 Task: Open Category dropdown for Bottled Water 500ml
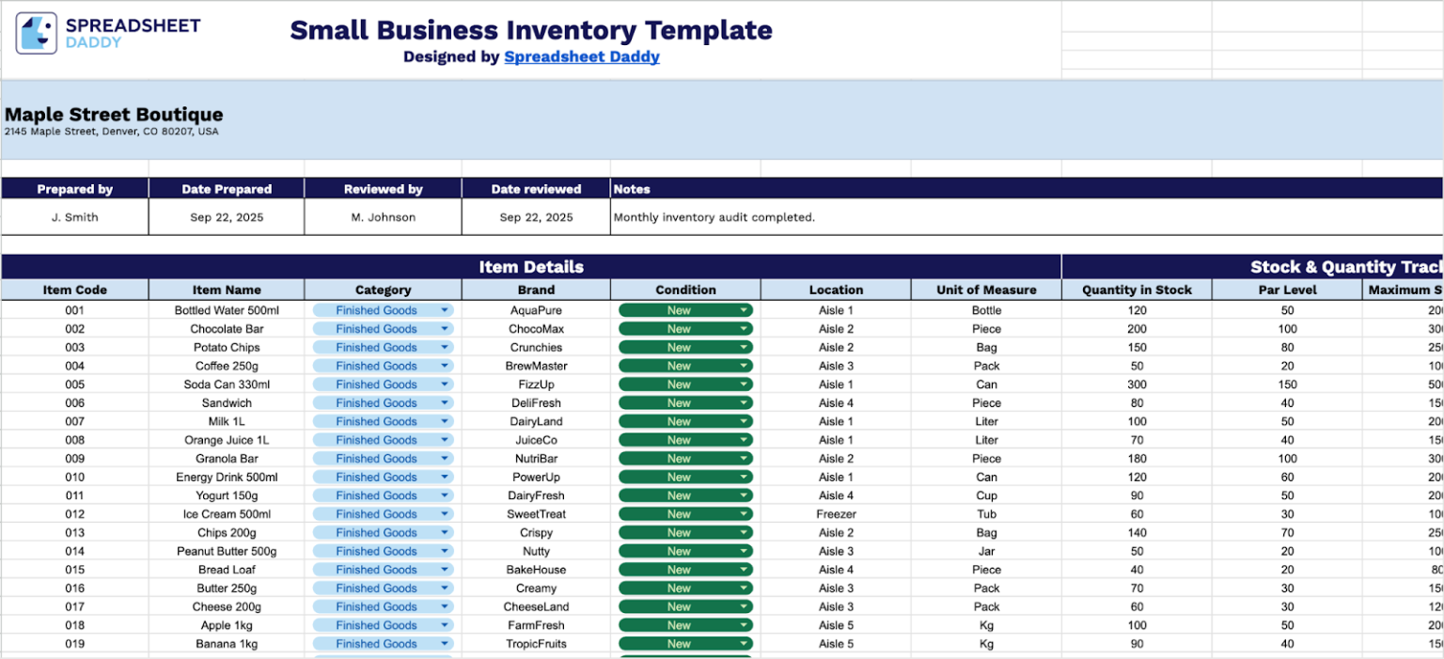pyautogui.click(x=444, y=310)
